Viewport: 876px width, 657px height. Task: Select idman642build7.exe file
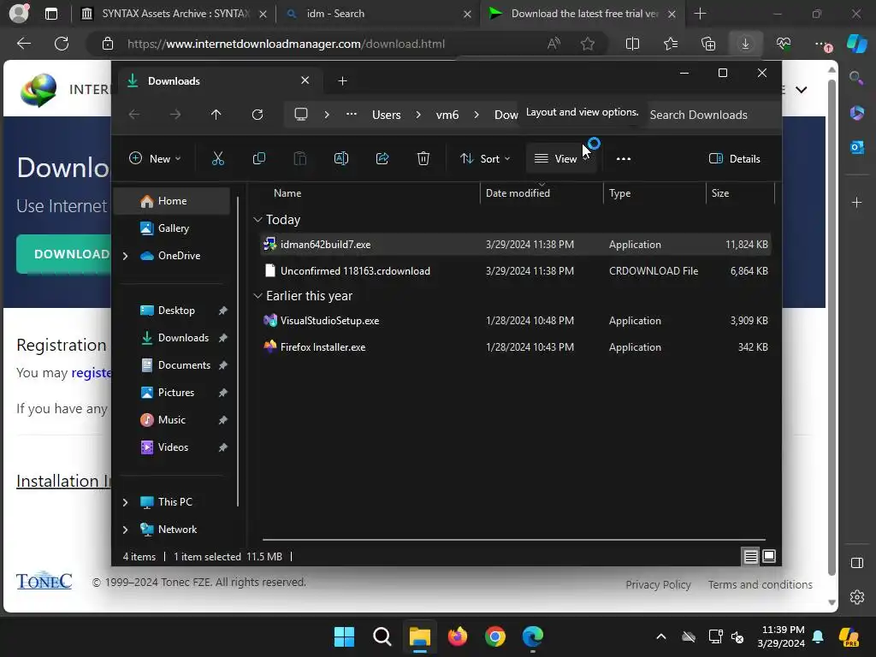(515, 245)
